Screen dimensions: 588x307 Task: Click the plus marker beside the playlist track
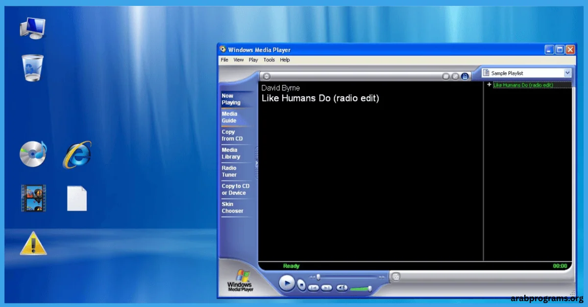489,85
